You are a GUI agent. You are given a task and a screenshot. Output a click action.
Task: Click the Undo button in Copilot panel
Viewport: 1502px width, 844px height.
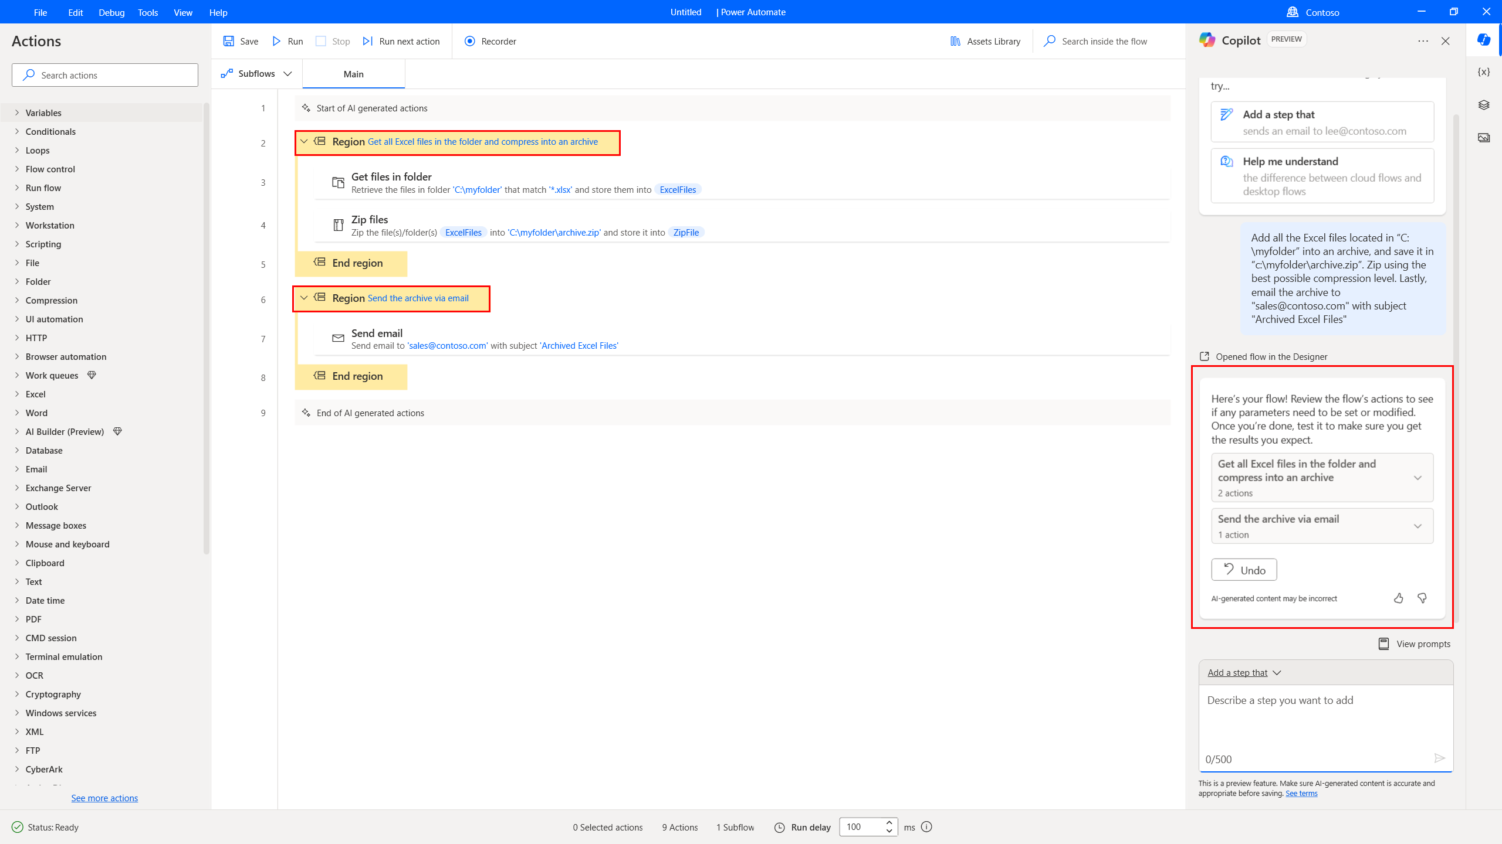[x=1244, y=570]
